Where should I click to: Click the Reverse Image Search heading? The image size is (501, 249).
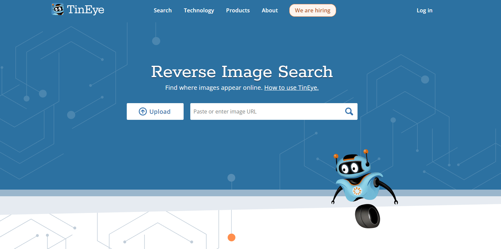click(x=242, y=72)
